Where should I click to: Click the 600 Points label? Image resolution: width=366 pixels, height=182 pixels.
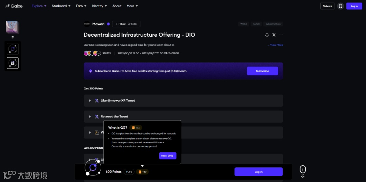click(114, 172)
